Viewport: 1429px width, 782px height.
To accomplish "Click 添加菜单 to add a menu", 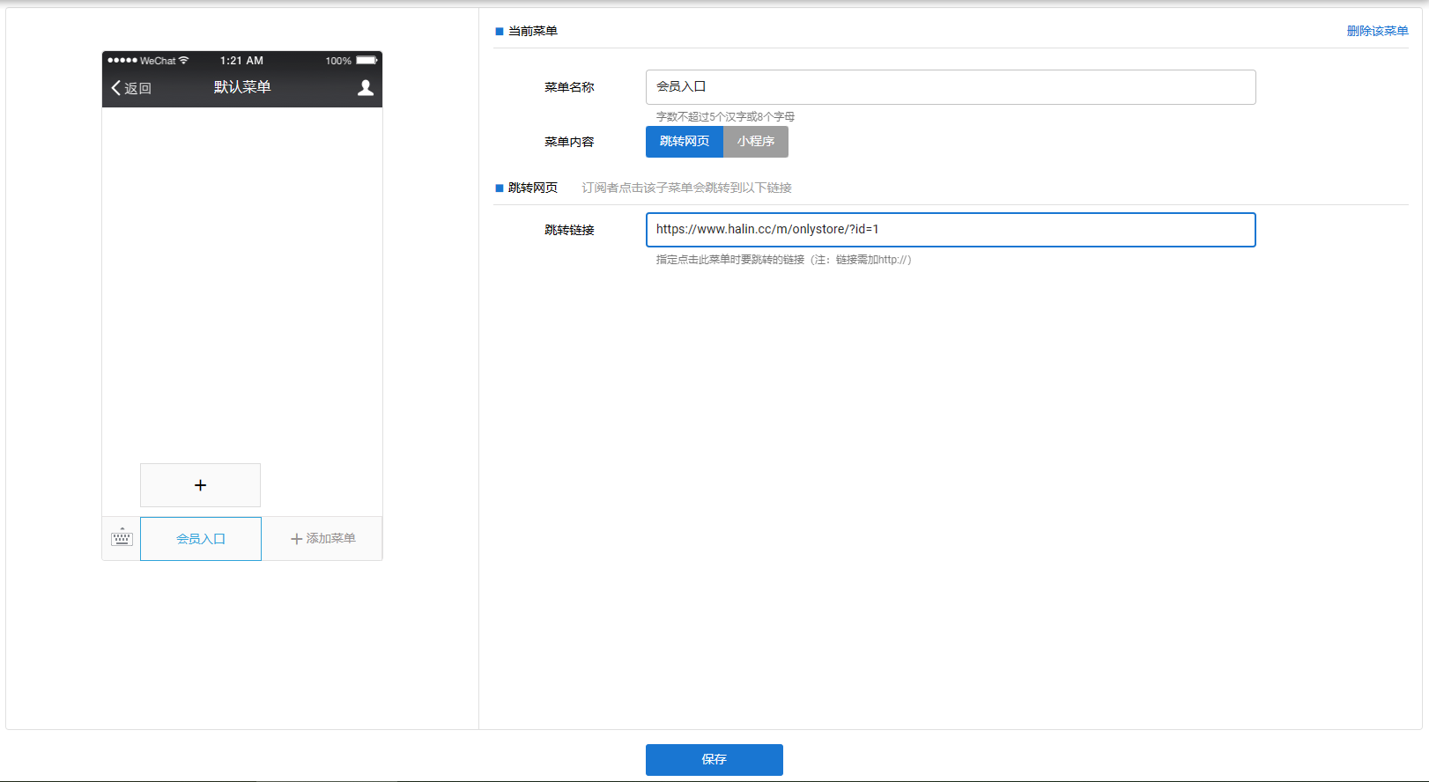I will [323, 539].
